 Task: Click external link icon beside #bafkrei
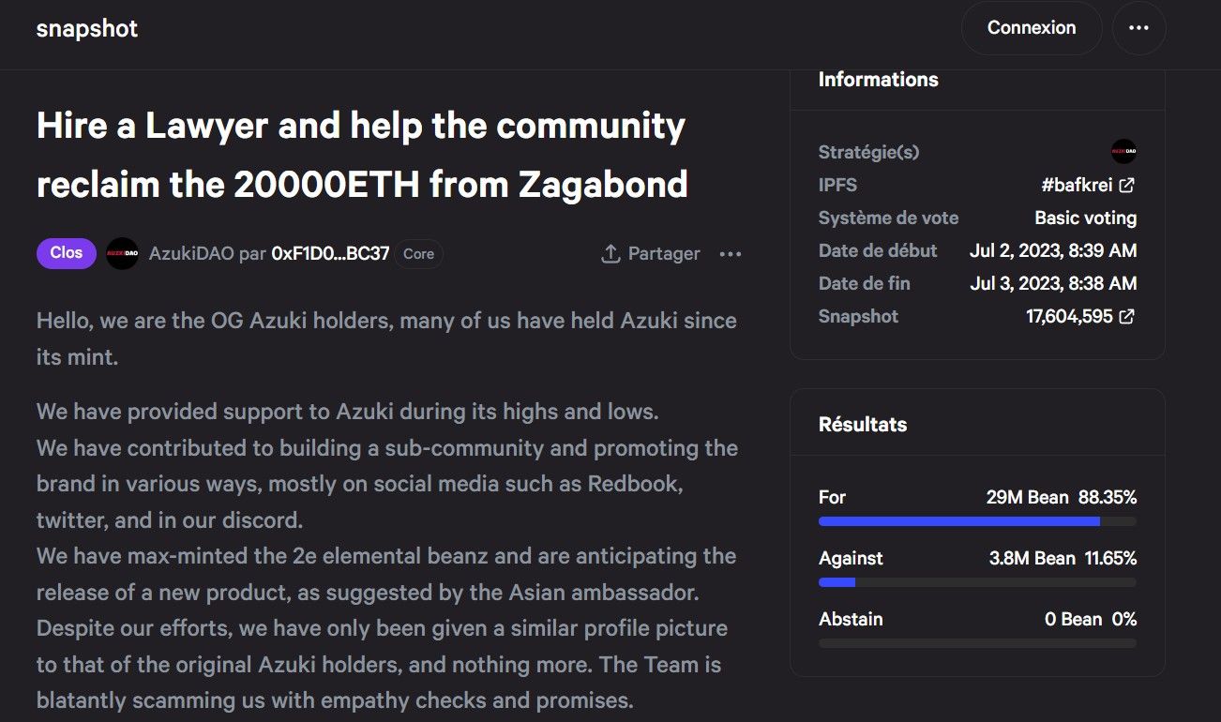coord(1127,185)
